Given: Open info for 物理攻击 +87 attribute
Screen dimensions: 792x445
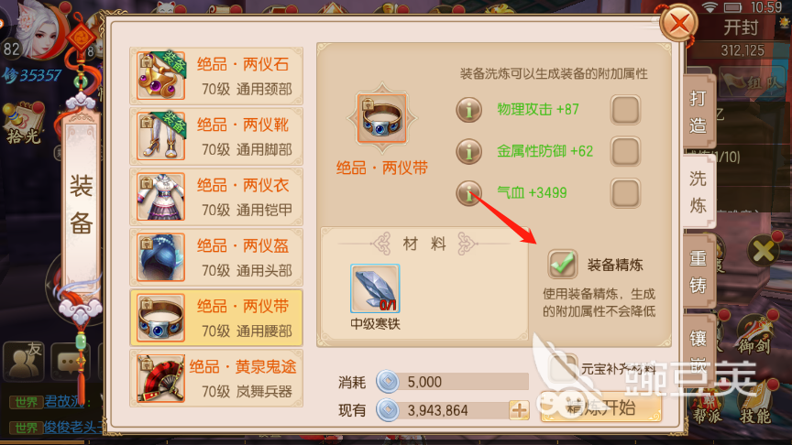Looking at the screenshot, I should tap(468, 110).
